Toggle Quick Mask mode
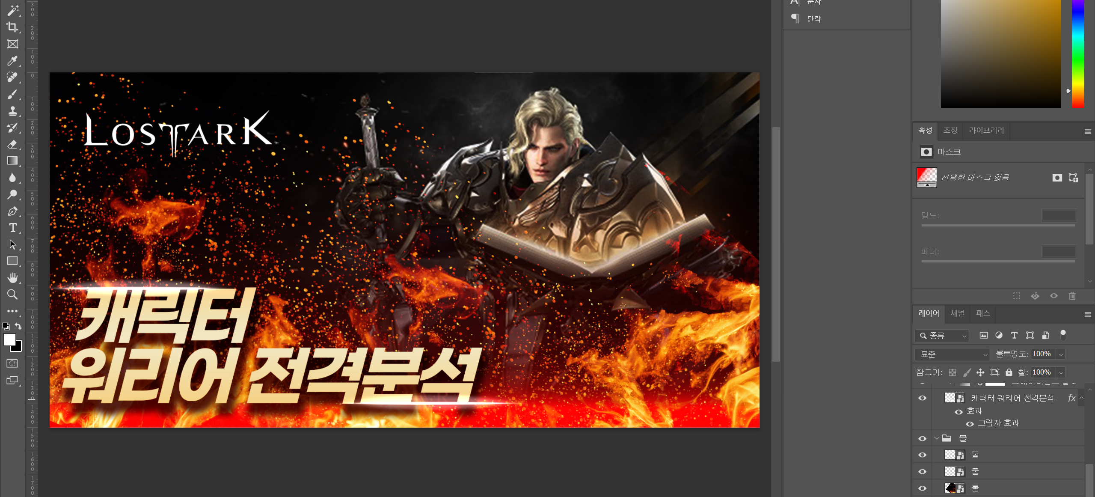 (x=12, y=363)
